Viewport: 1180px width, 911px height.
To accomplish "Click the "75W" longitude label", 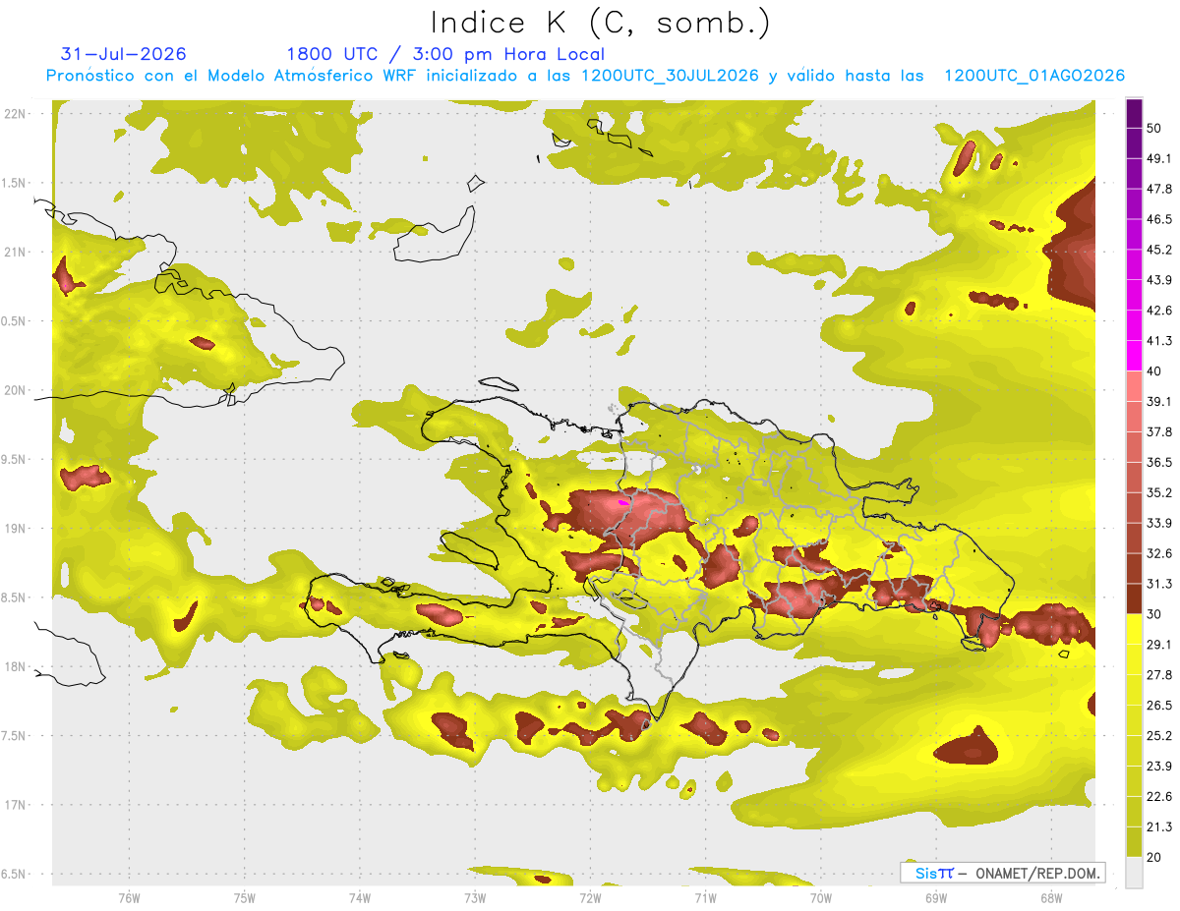I will coord(245,897).
